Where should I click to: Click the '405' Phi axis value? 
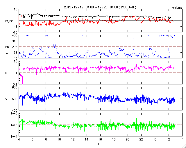[x=15, y=35]
